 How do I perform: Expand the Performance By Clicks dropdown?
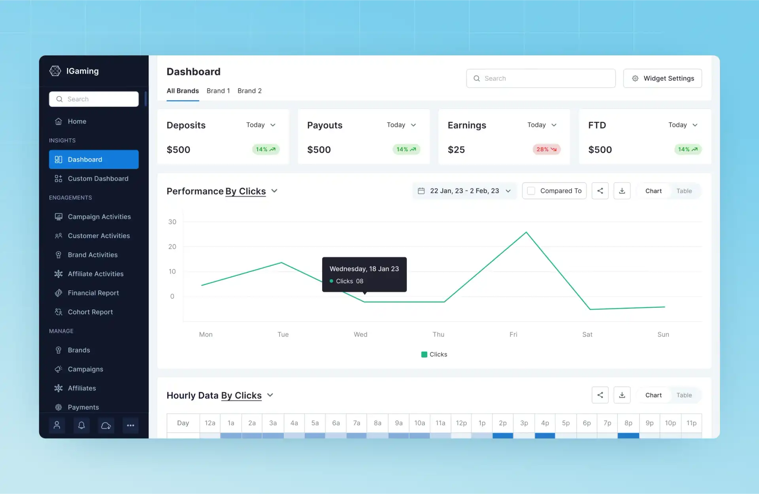275,191
